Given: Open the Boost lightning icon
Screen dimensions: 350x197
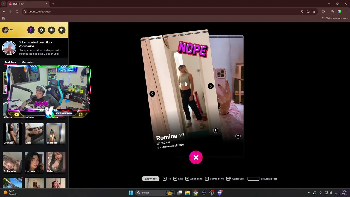Looking at the screenshot, I should (31, 30).
